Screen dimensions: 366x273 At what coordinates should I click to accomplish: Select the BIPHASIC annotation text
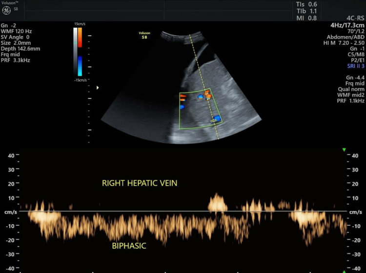(129, 246)
